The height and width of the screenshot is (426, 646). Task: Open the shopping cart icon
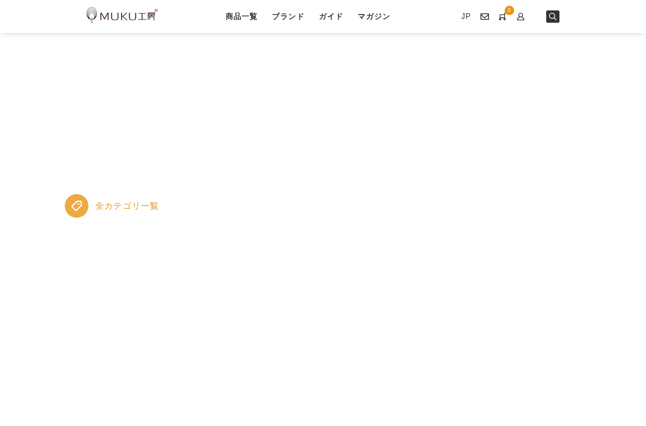pyautogui.click(x=502, y=17)
